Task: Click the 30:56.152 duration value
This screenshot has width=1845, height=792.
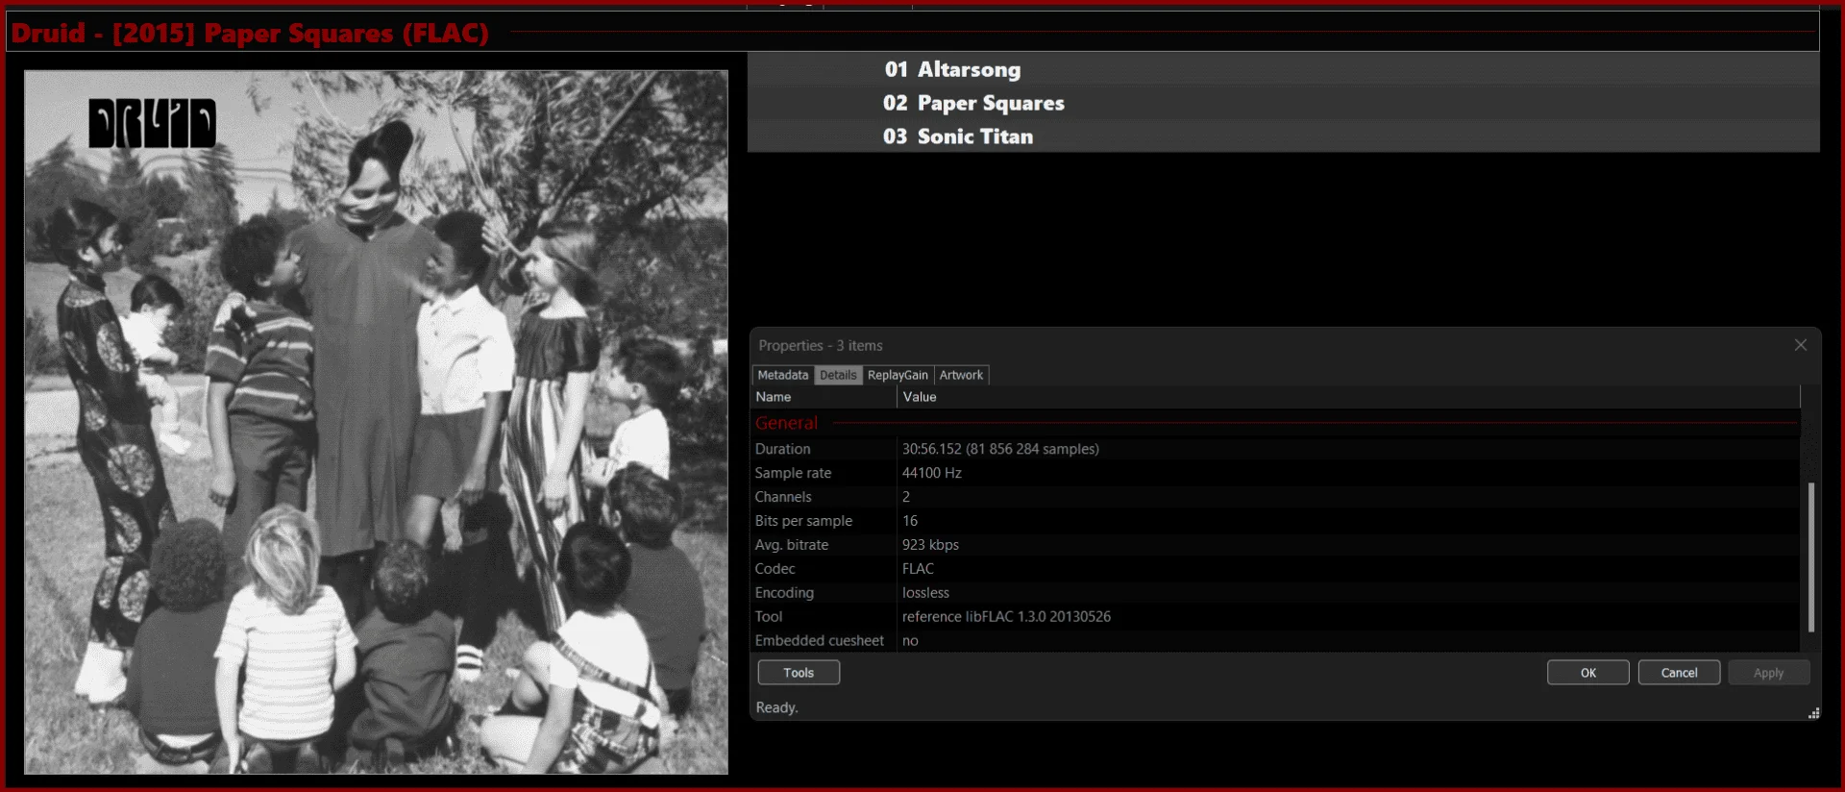Action: (1000, 449)
